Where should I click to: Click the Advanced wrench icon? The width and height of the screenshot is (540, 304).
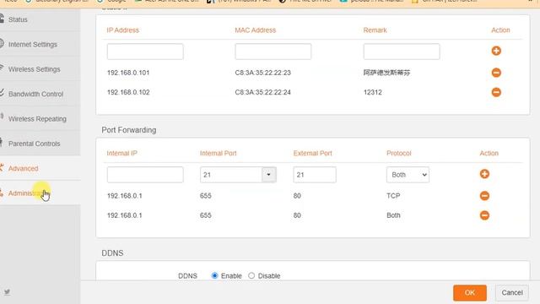[x=2, y=167]
